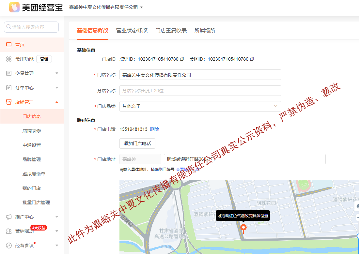Click the 首页 monitor icon

pos(9,45)
